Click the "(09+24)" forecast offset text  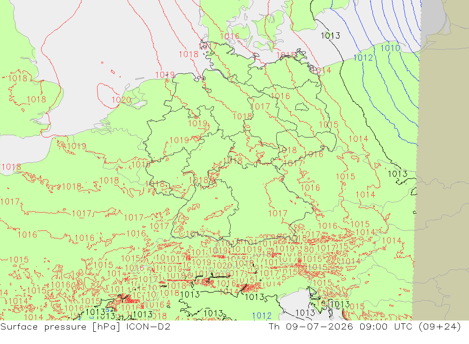click(x=440, y=326)
